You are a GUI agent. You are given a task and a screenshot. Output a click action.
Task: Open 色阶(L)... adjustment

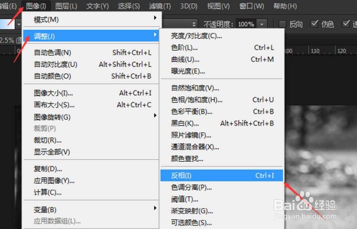click(221, 48)
